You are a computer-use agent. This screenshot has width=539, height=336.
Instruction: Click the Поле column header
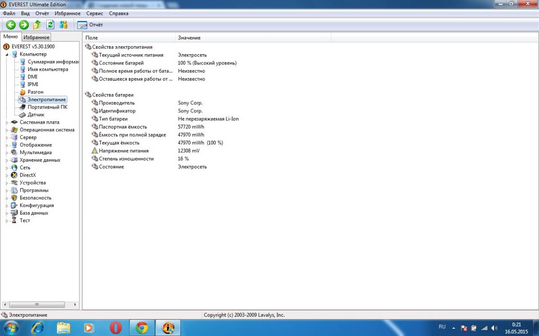(x=129, y=38)
